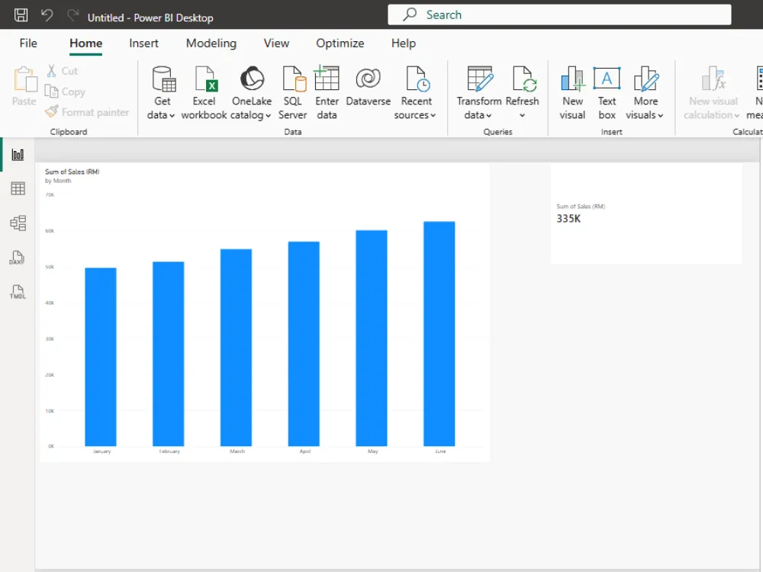The height and width of the screenshot is (572, 763).
Task: Open the TMDL view
Action: 18,292
